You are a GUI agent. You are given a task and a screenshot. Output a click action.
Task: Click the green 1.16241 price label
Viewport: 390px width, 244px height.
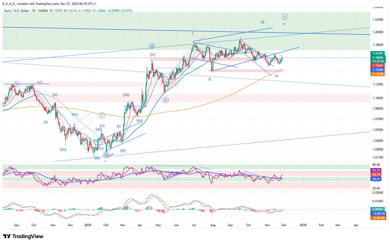(378, 53)
